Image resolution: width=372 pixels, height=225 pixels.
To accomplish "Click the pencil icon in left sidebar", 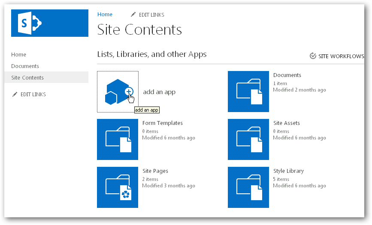I will [15, 94].
